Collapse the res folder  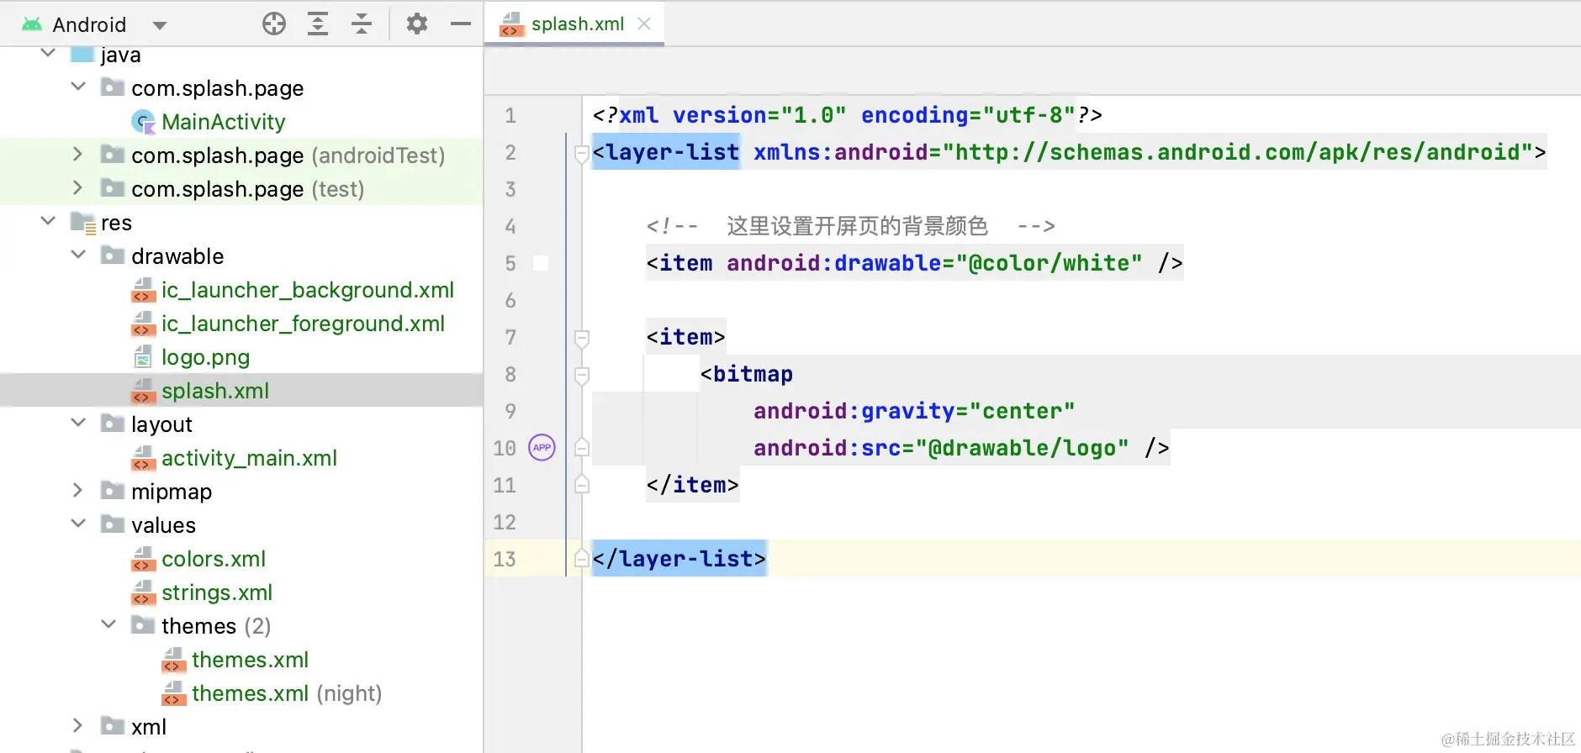[48, 221]
